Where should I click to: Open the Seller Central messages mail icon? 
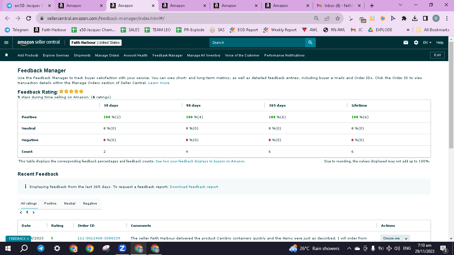(x=406, y=42)
